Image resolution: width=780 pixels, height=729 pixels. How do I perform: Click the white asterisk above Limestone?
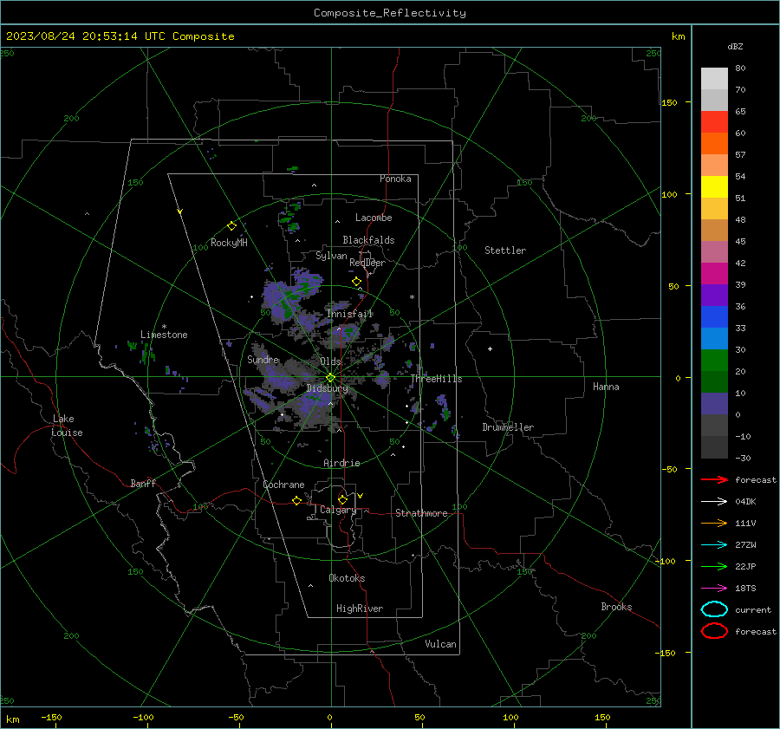click(164, 327)
